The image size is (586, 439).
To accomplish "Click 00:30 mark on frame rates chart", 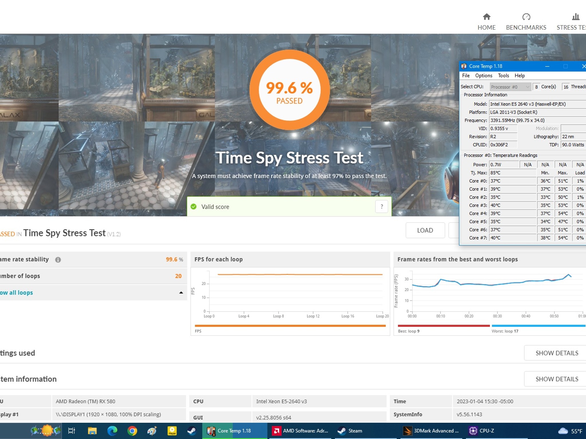I will coord(497,316).
